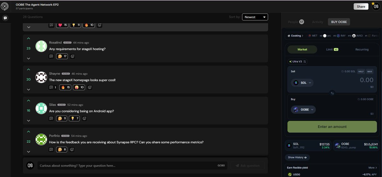Add emoji reaction to Silas's question
The image size is (382, 177).
pos(84,118)
